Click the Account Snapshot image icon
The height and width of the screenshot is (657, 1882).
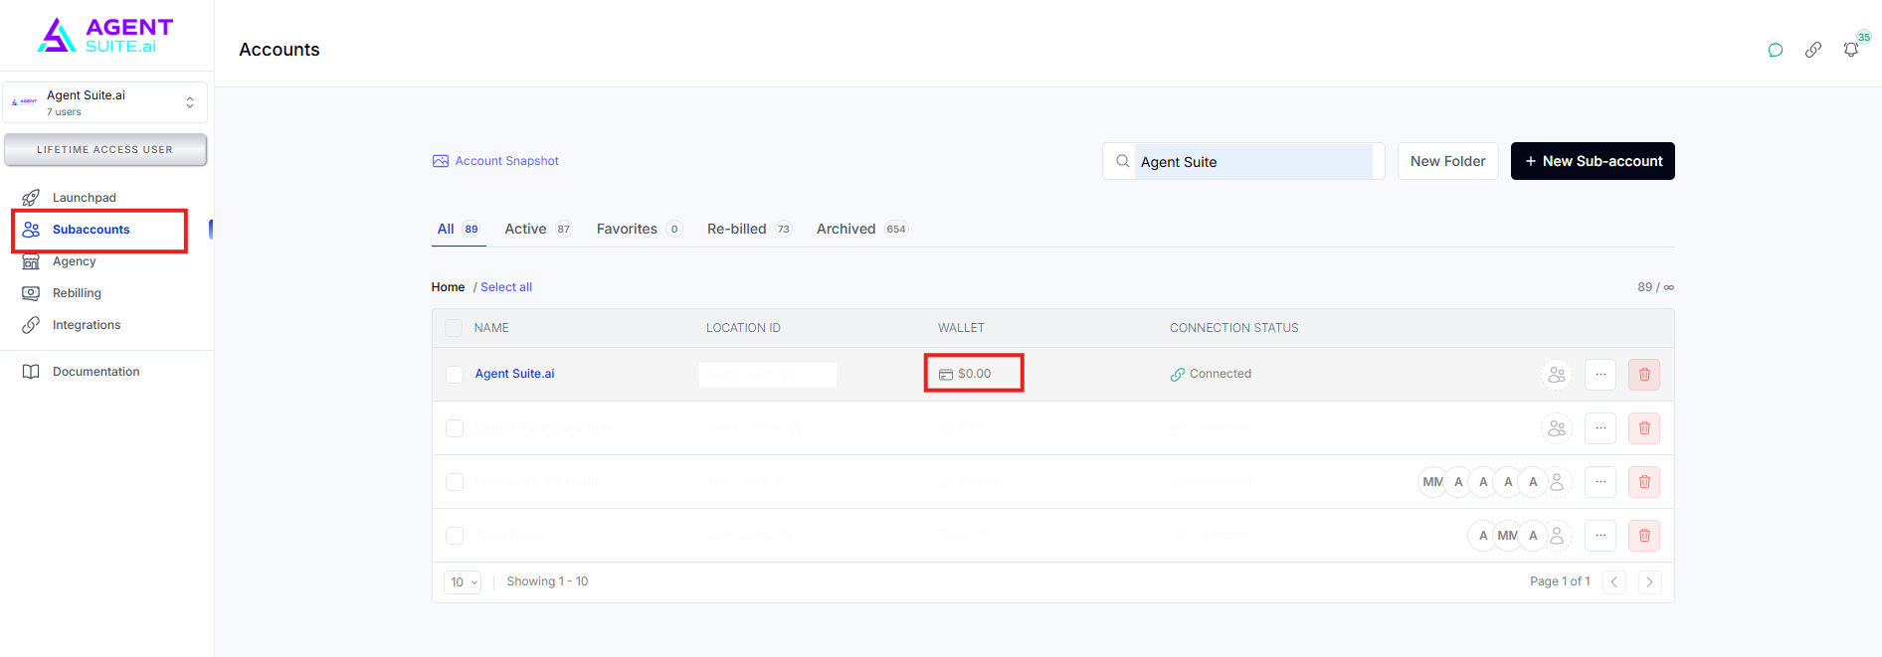click(x=441, y=161)
